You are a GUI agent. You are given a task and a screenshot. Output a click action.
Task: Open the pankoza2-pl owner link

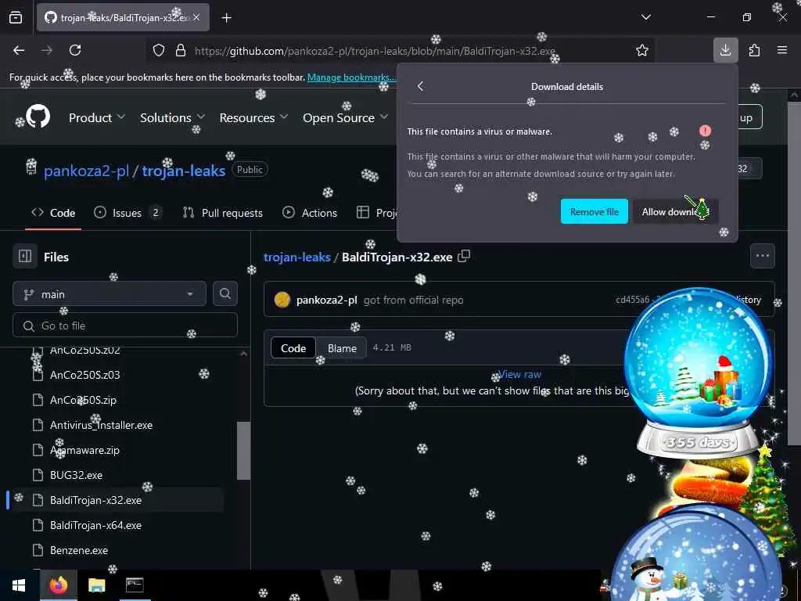(x=86, y=171)
